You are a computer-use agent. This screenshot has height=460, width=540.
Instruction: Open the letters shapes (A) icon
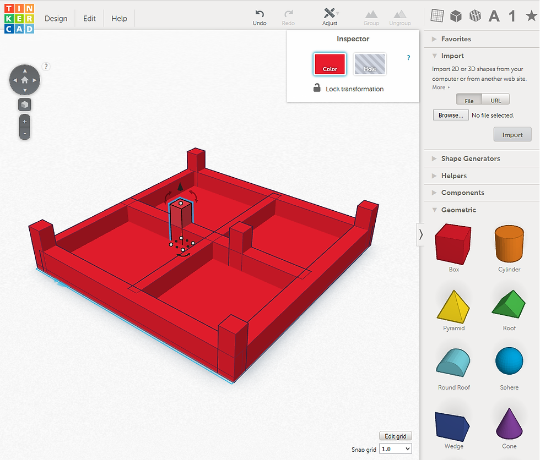coord(494,16)
